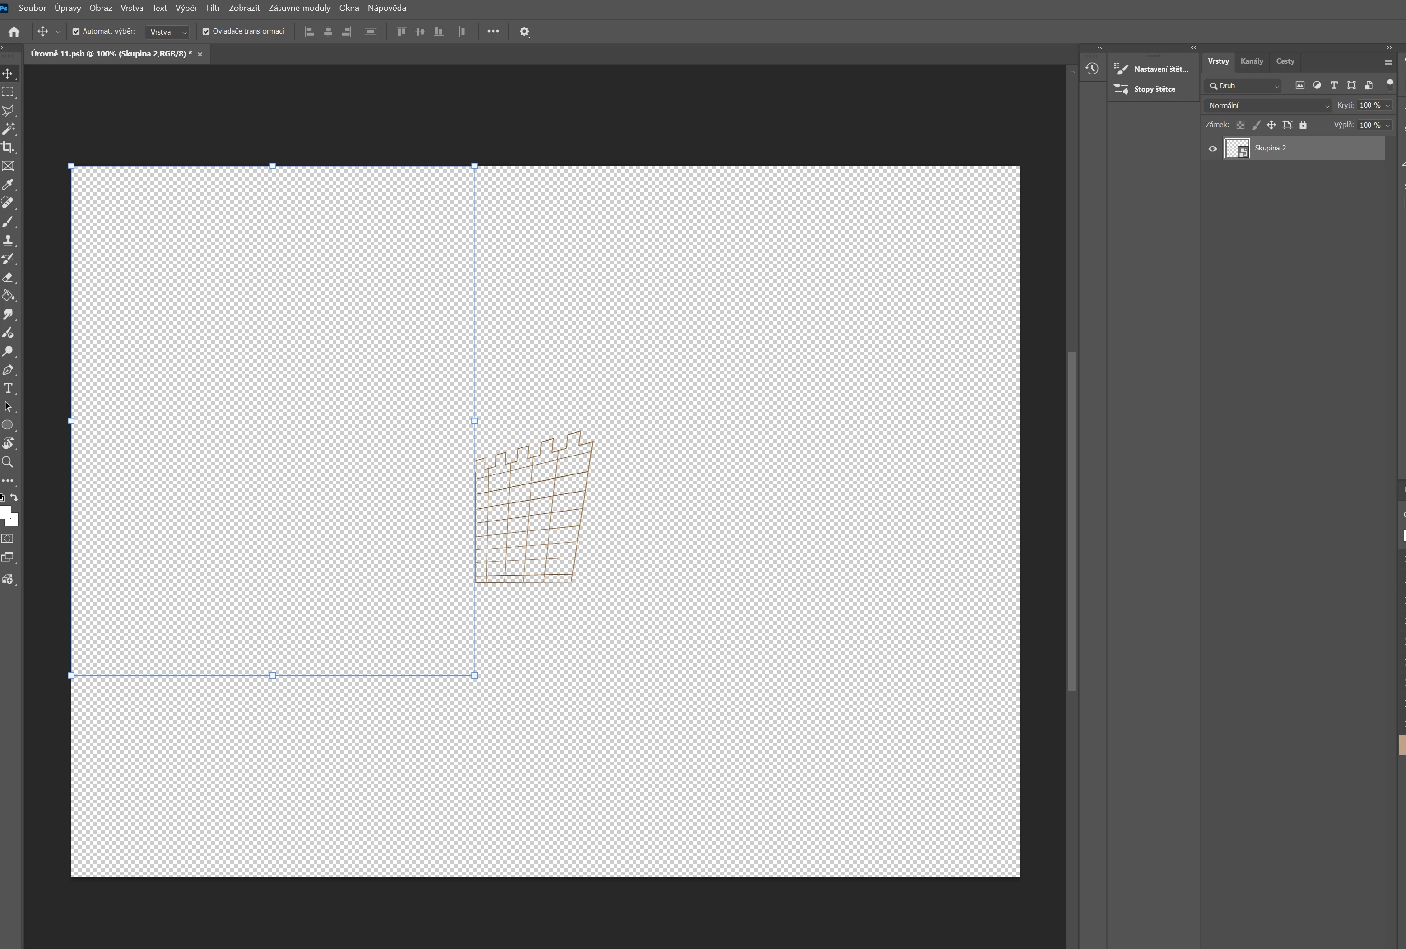The width and height of the screenshot is (1406, 949).
Task: Toggle lock all padlock icon
Action: click(x=1303, y=125)
